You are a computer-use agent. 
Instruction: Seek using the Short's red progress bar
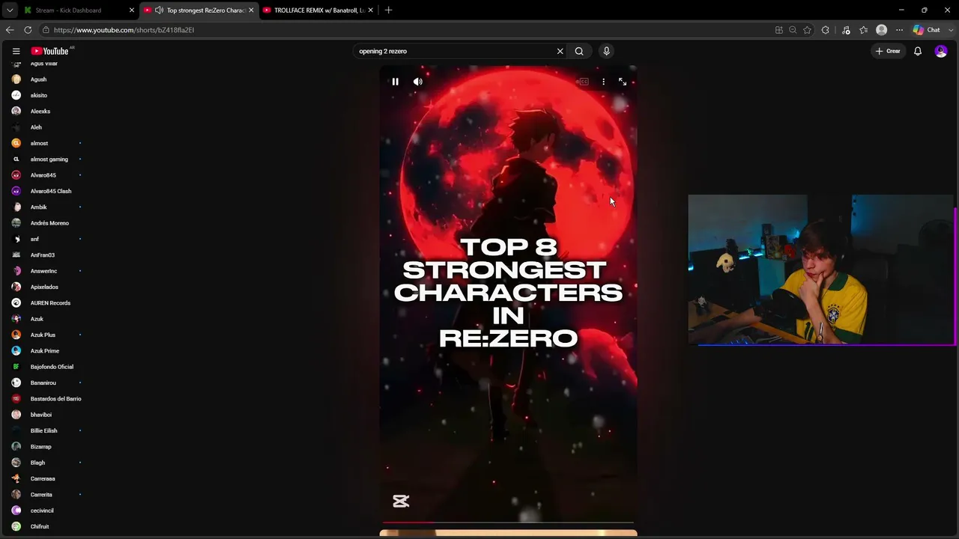[x=508, y=523]
